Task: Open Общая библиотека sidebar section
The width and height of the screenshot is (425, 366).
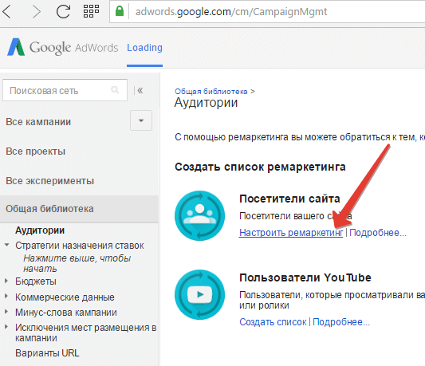Action: click(x=79, y=209)
